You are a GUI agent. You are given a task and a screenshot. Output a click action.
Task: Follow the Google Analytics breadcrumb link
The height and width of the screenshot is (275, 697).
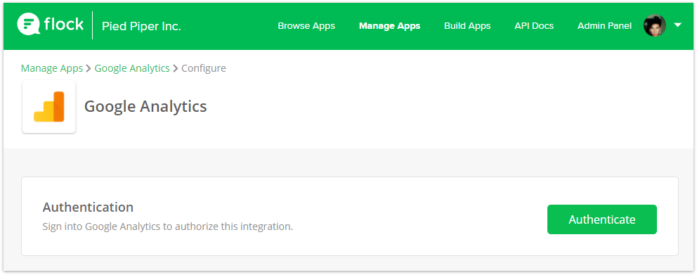coord(132,68)
